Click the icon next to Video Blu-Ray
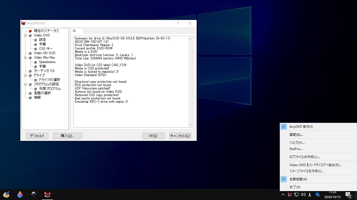The image size is (357, 200). (30, 57)
